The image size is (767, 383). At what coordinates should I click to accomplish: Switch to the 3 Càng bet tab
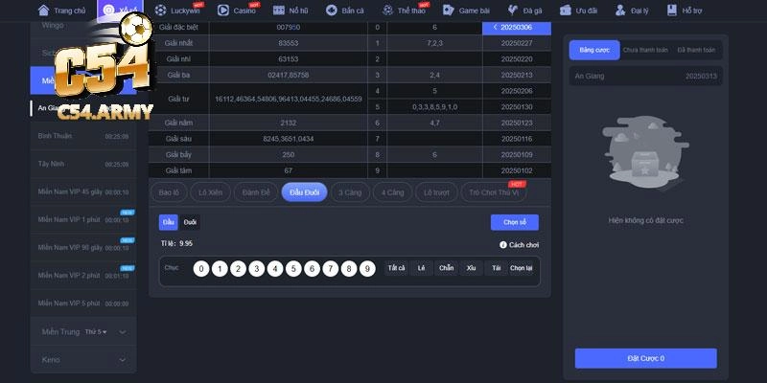350,192
